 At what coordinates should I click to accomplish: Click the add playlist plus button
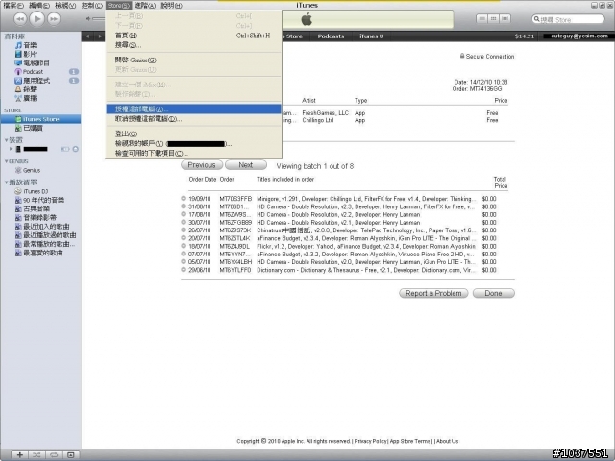click(19, 454)
